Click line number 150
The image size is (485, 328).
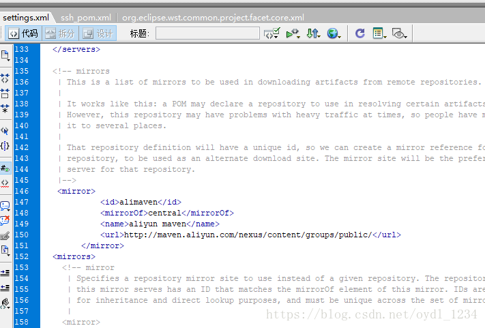[21, 235]
